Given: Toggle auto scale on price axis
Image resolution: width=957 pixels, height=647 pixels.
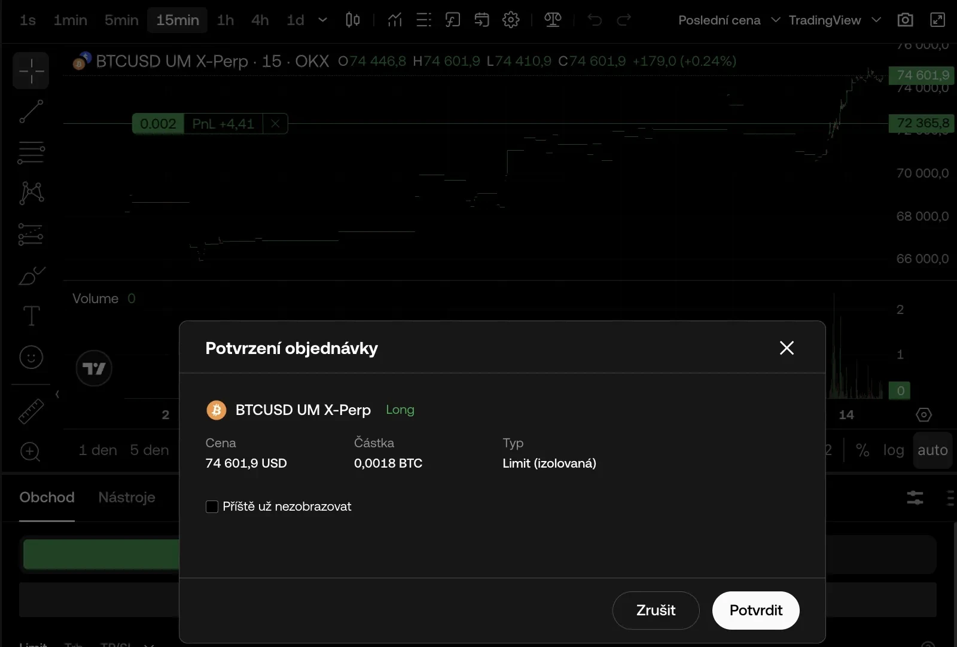Looking at the screenshot, I should click(932, 450).
